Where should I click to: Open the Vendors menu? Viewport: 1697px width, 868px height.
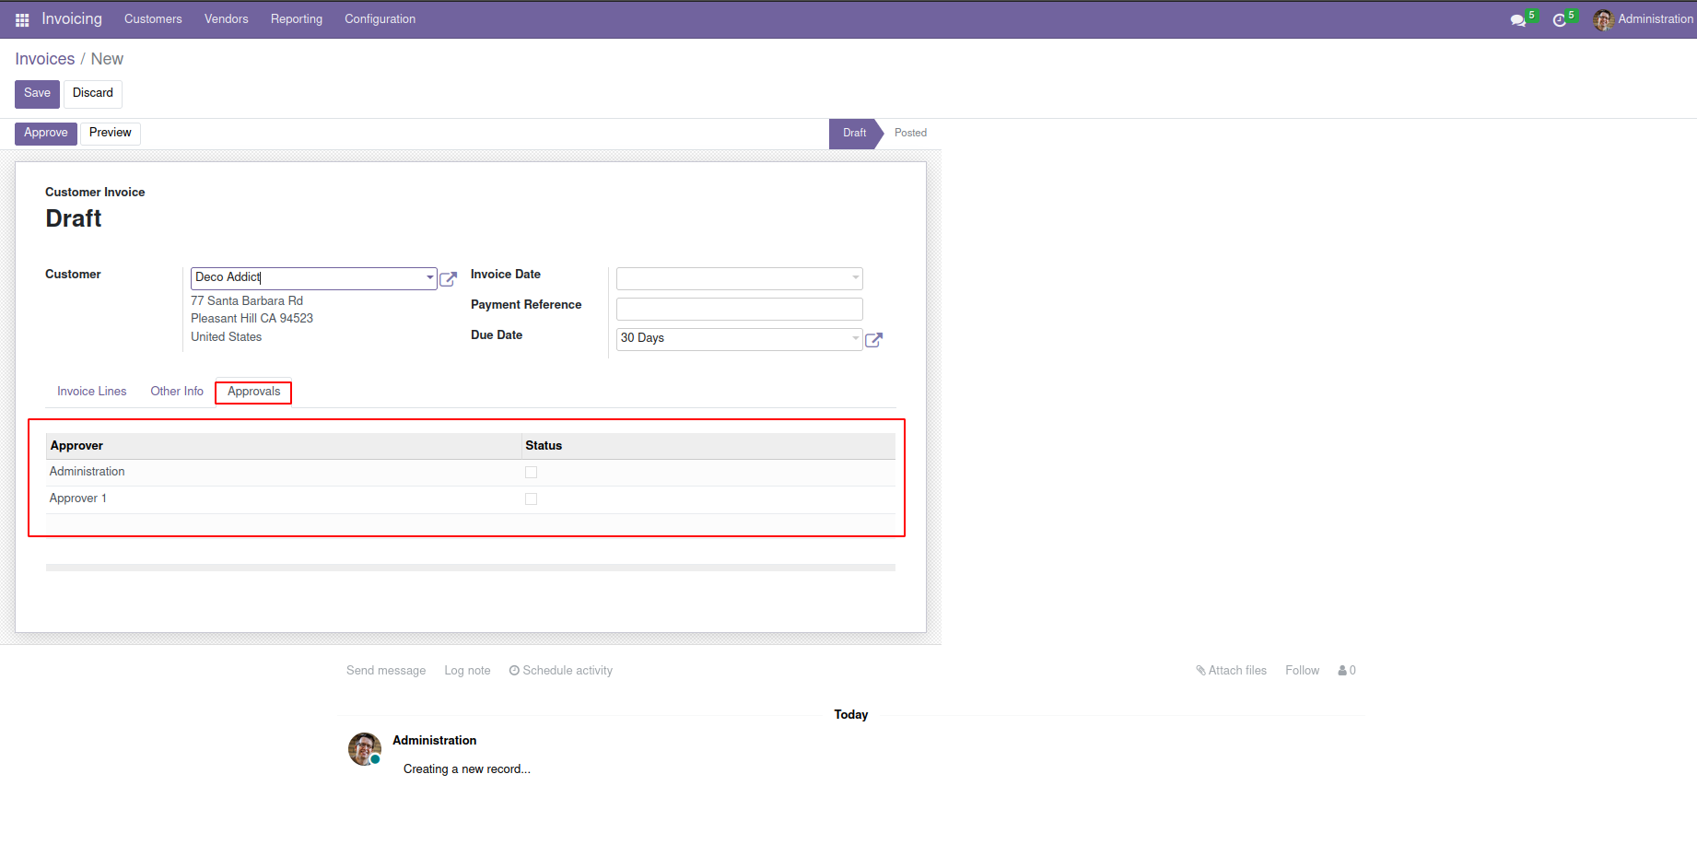coord(227,19)
